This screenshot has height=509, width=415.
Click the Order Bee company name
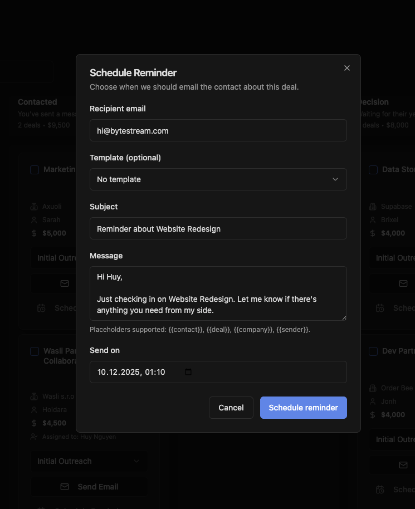pos(397,388)
